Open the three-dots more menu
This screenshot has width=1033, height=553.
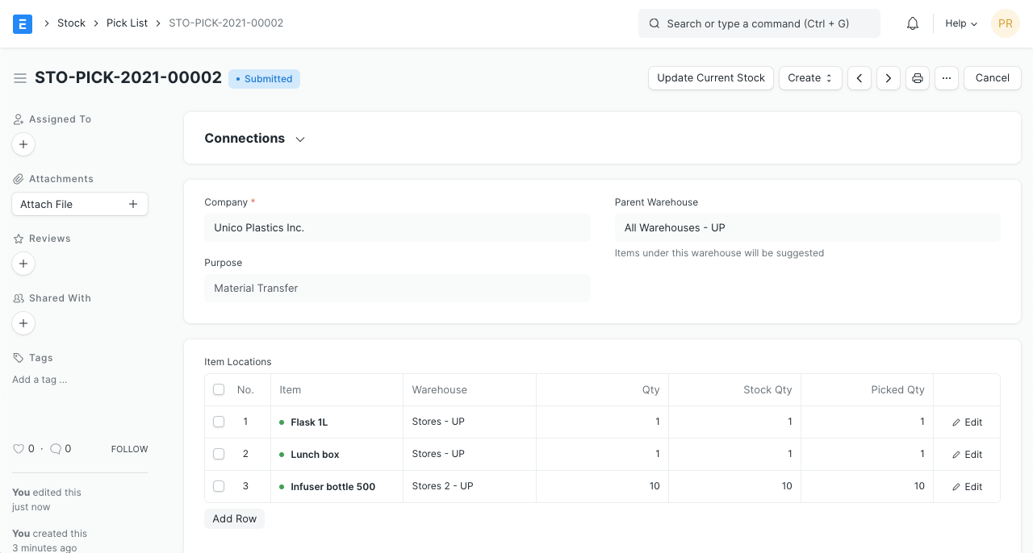(x=947, y=78)
